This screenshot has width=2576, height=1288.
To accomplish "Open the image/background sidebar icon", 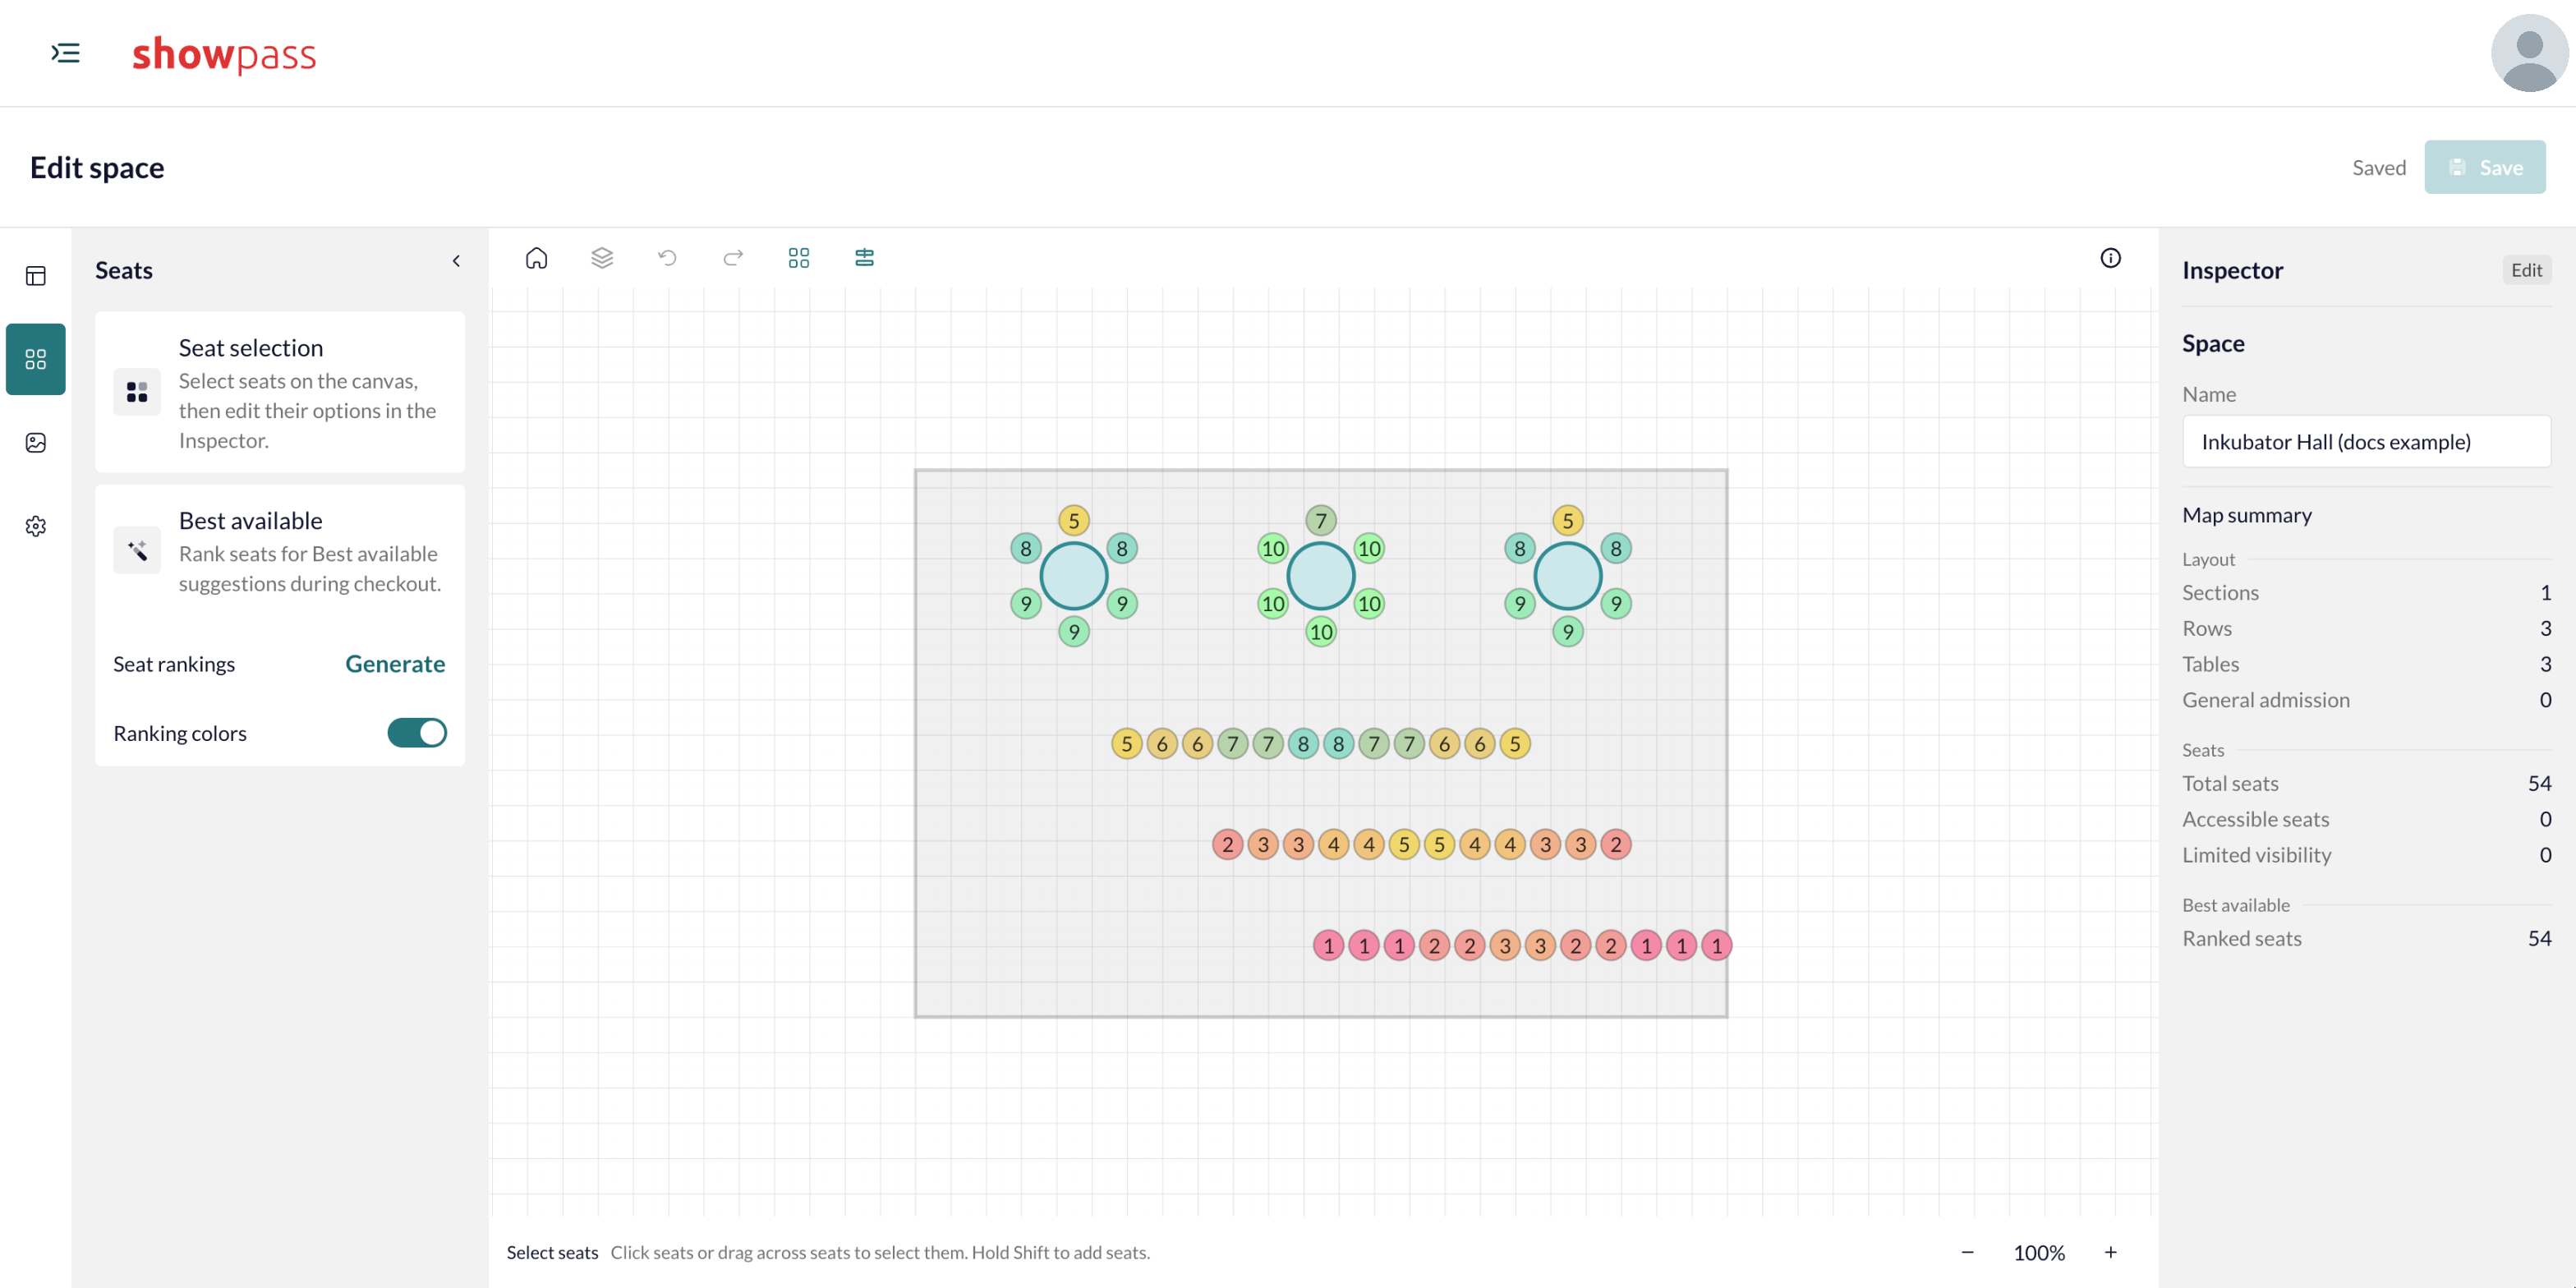I will click(x=36, y=443).
